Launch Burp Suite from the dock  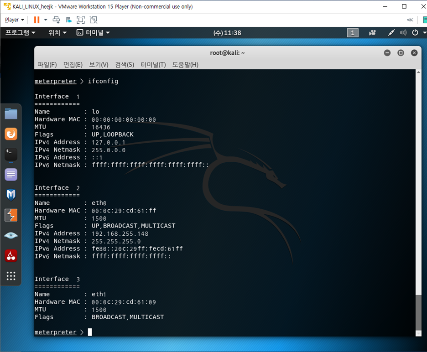pyautogui.click(x=11, y=215)
